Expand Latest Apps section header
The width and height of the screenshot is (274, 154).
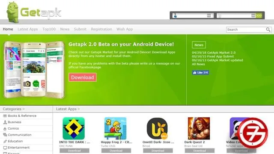[x=68, y=109]
